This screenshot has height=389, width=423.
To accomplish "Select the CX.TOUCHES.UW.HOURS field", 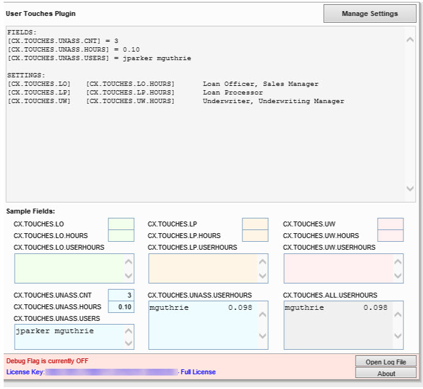I will click(390, 236).
